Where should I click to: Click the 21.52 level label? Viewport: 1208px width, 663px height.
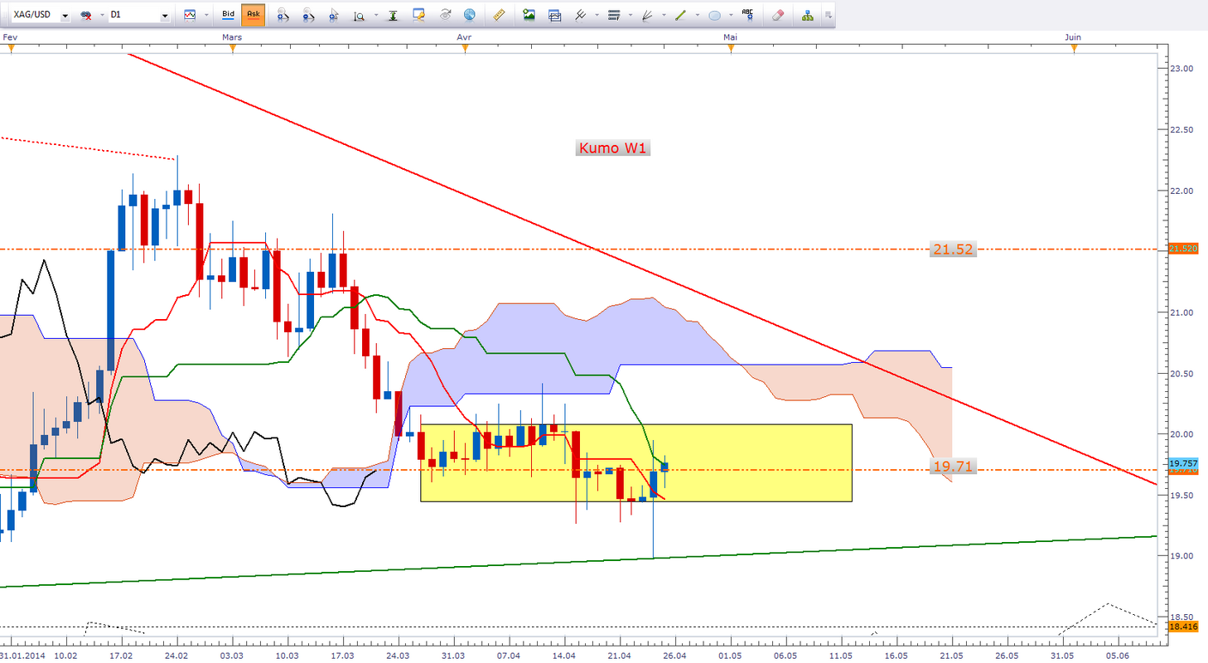click(x=954, y=249)
